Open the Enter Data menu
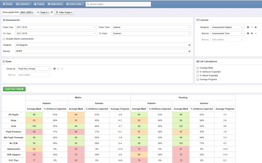This screenshot has height=163, width=262. 75,4
